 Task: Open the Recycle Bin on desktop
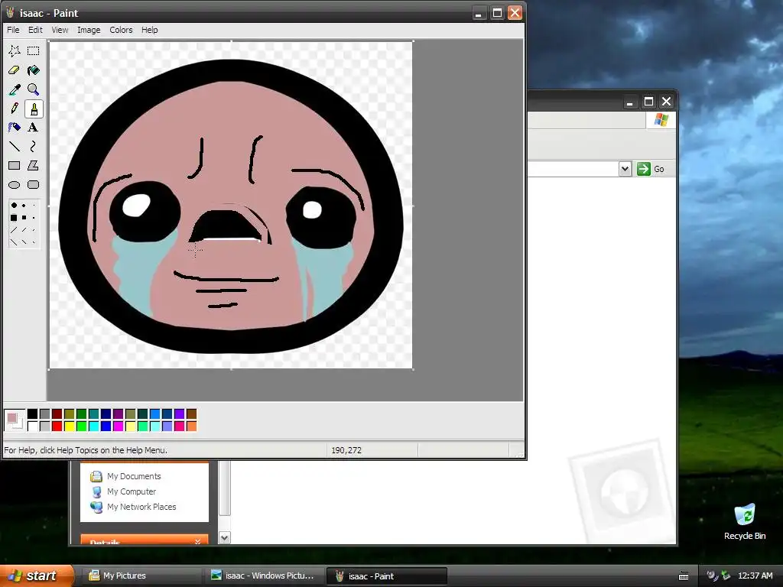tap(745, 521)
